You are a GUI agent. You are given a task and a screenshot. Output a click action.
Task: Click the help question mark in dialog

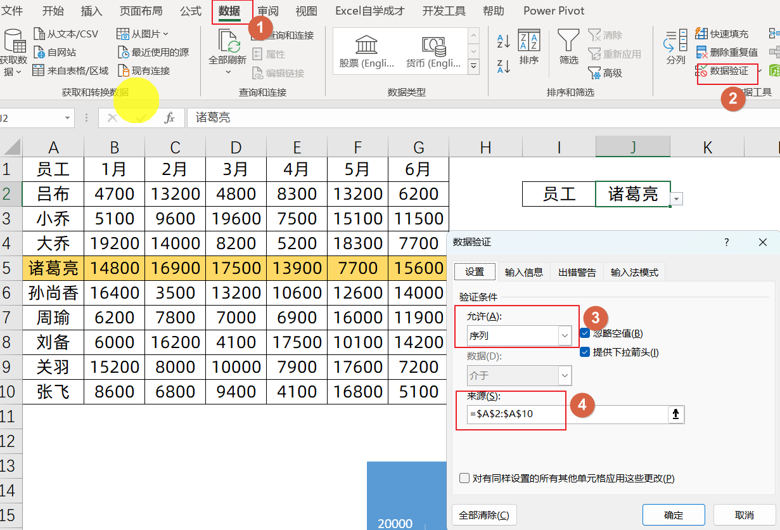click(x=727, y=242)
